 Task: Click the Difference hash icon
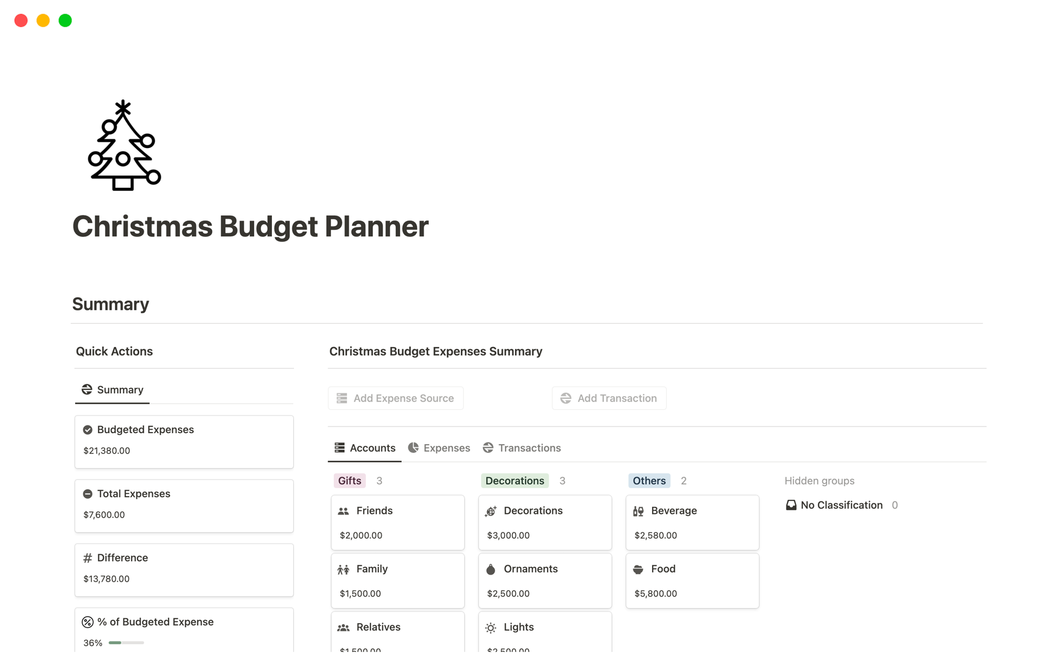pos(88,558)
